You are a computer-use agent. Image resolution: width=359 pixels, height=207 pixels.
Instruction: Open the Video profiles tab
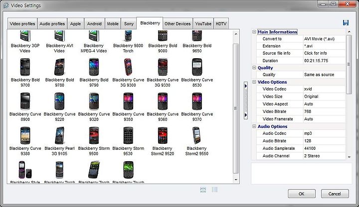(22, 24)
